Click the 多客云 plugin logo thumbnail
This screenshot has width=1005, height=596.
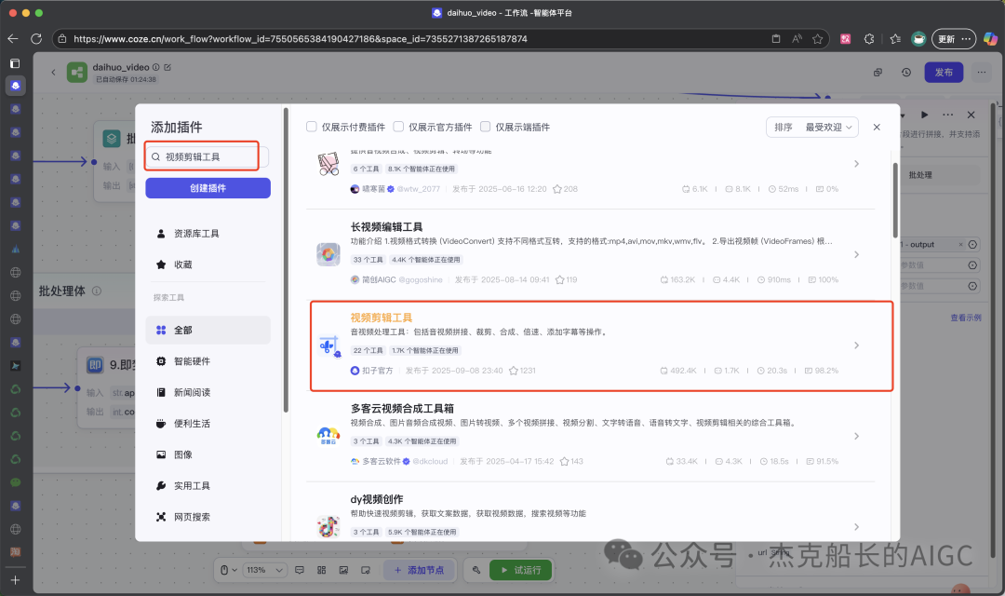(x=328, y=436)
